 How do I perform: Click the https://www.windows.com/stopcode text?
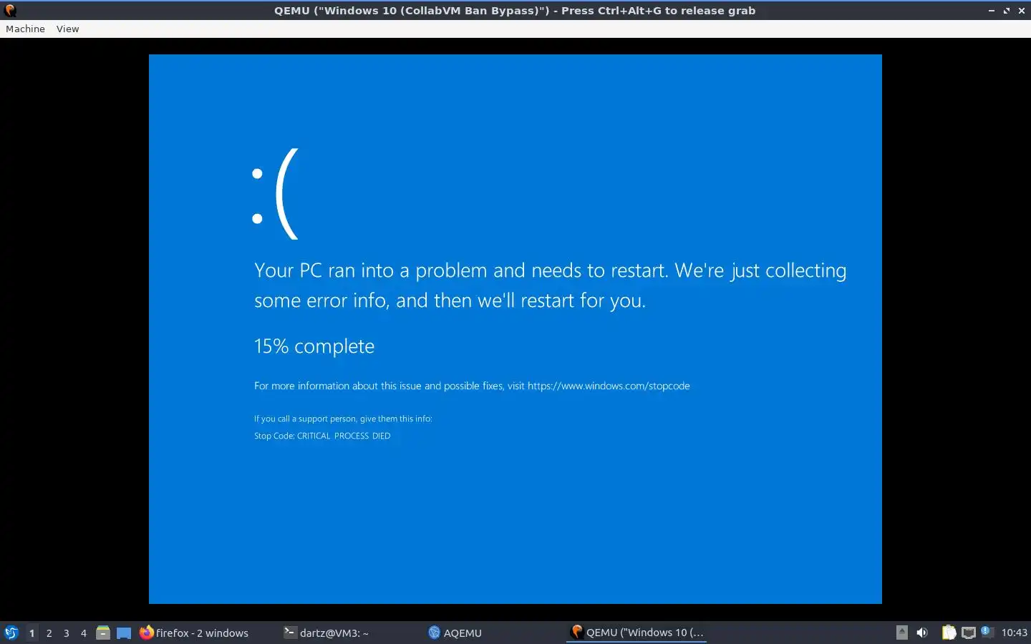point(609,386)
